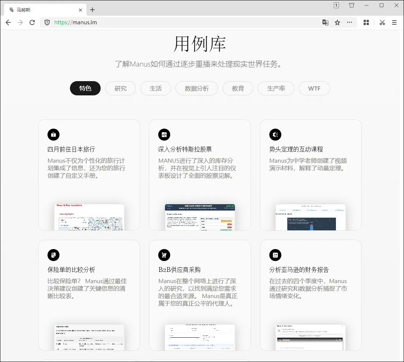Select the 特色 category tab

coord(85,88)
